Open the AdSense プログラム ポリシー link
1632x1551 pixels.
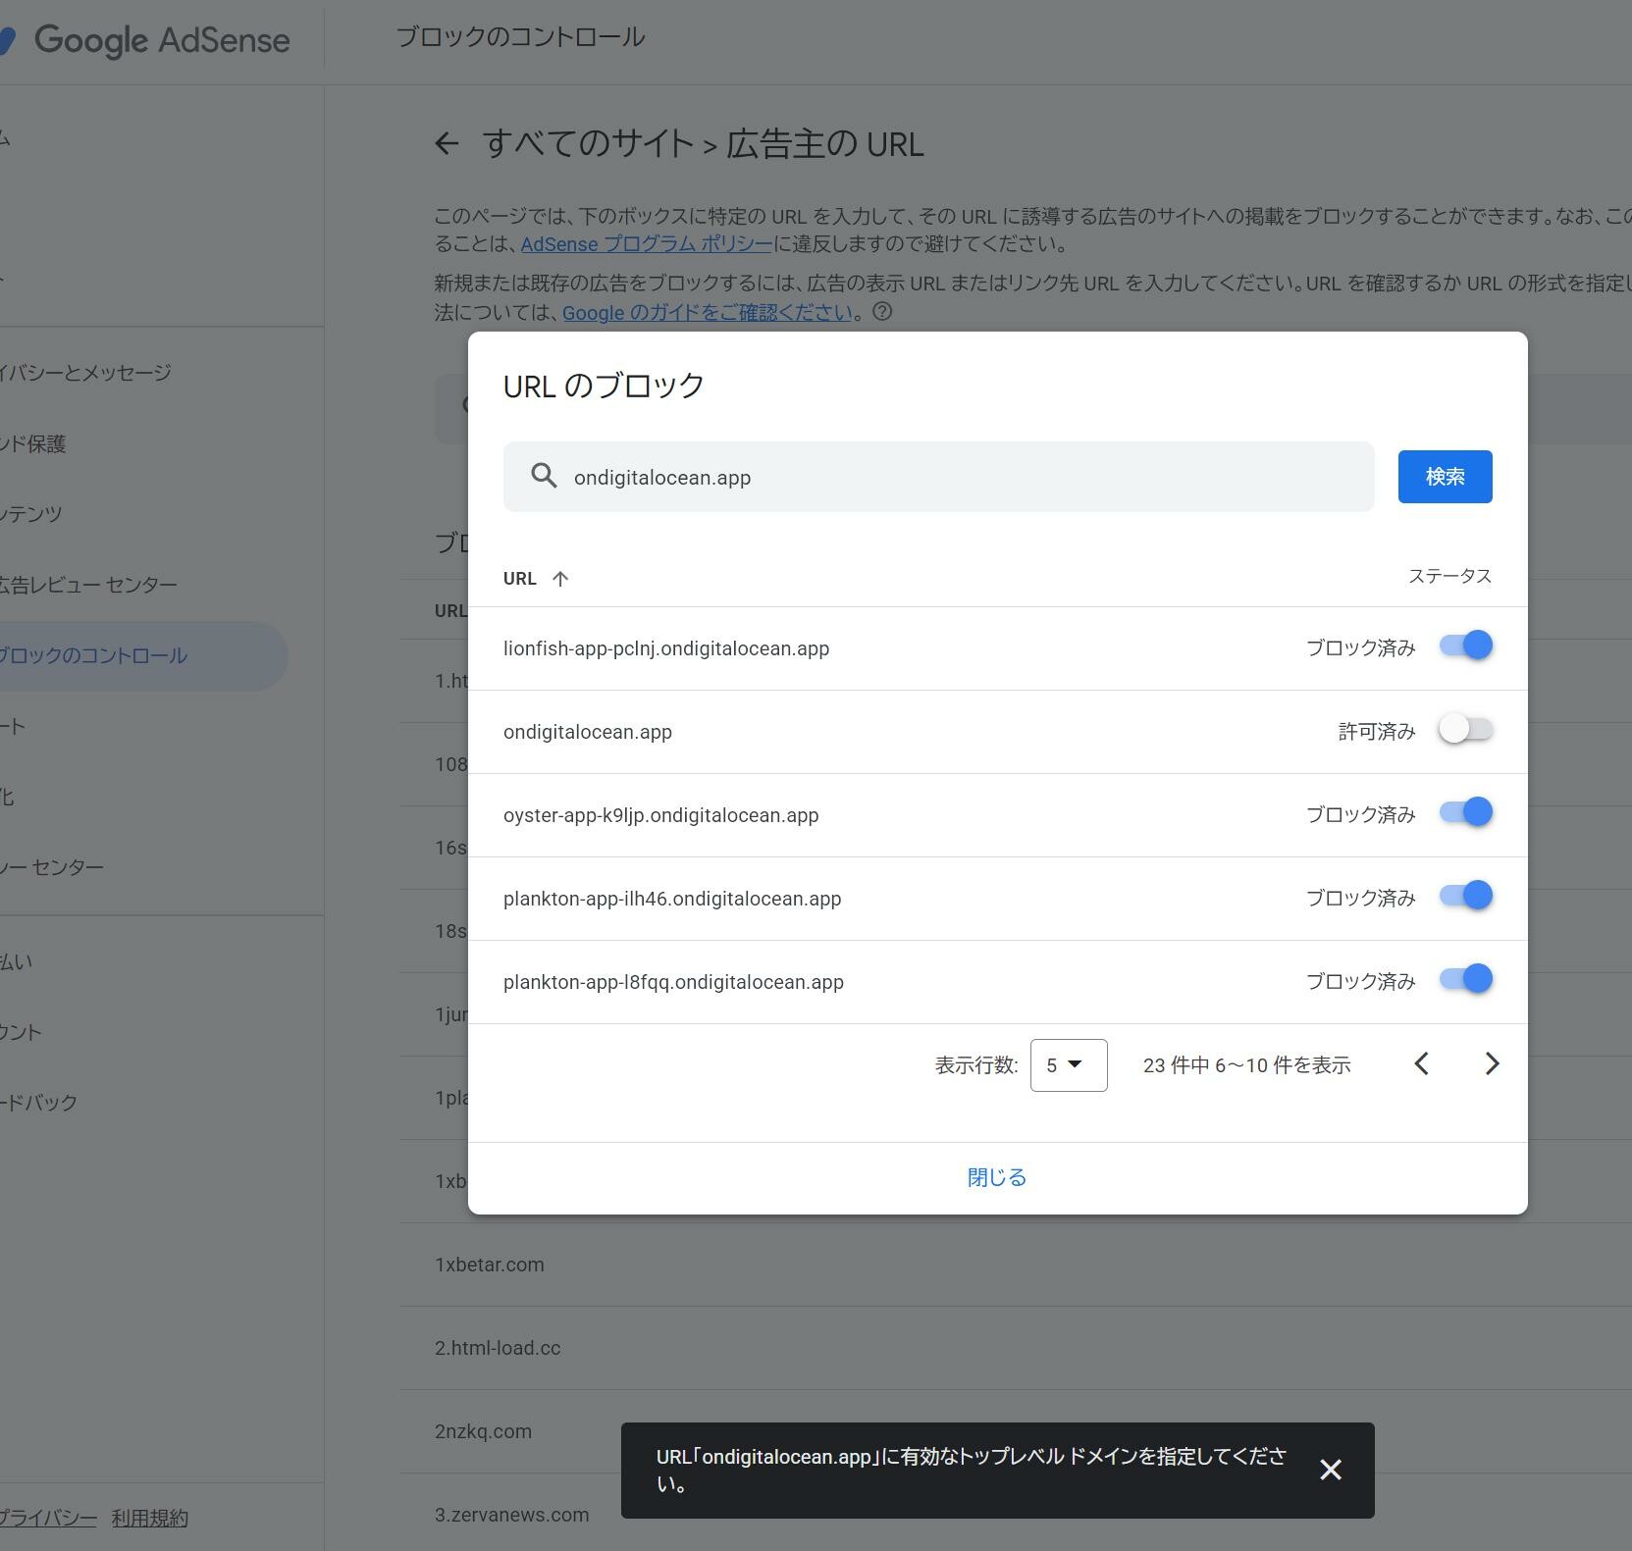pos(646,244)
